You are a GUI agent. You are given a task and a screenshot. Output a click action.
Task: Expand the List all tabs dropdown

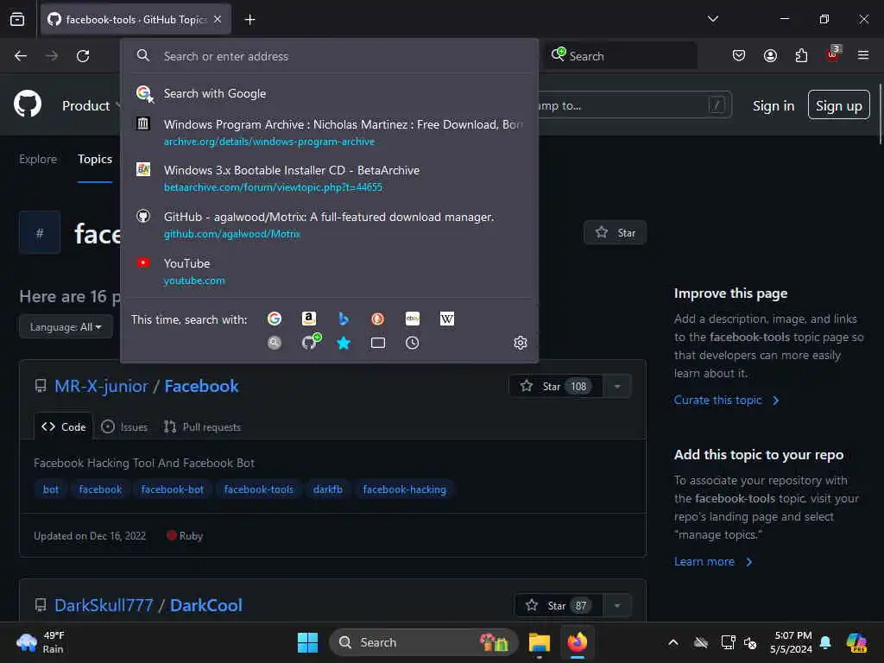(x=712, y=19)
